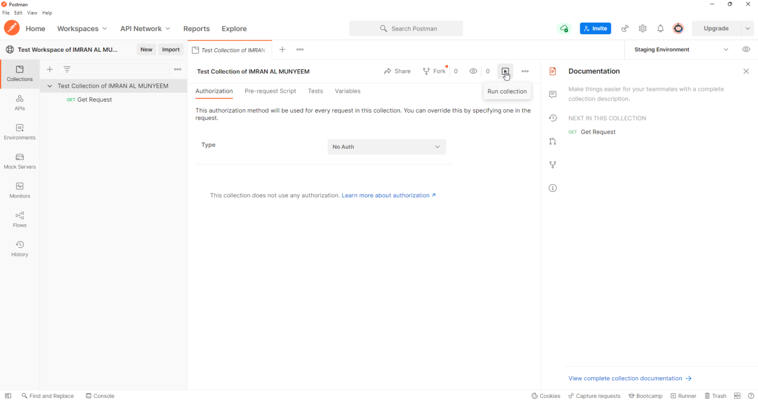Viewport: 758px width, 401px height.
Task: Click the Test Collection of IMRAN tab
Action: click(x=230, y=50)
